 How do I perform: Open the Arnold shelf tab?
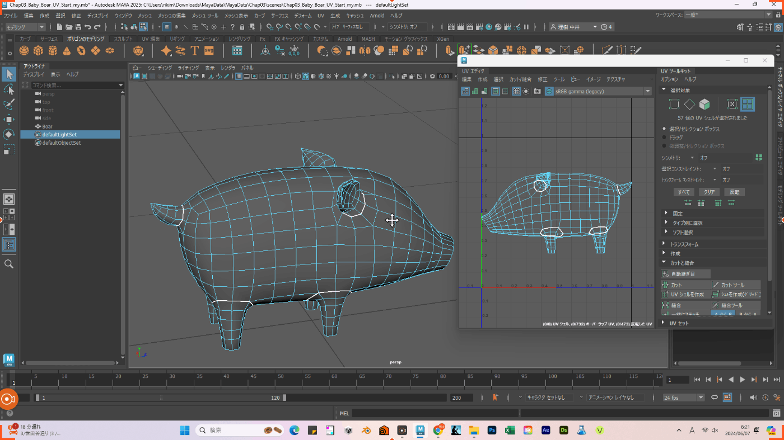click(344, 39)
